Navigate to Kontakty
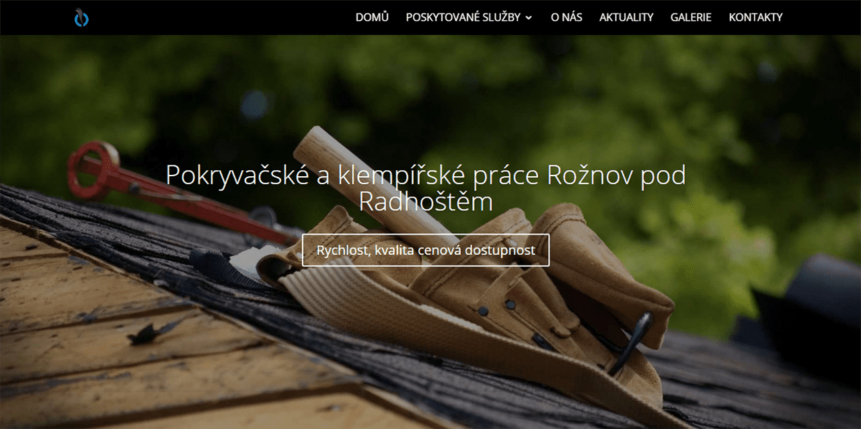861x429 pixels. pos(755,17)
